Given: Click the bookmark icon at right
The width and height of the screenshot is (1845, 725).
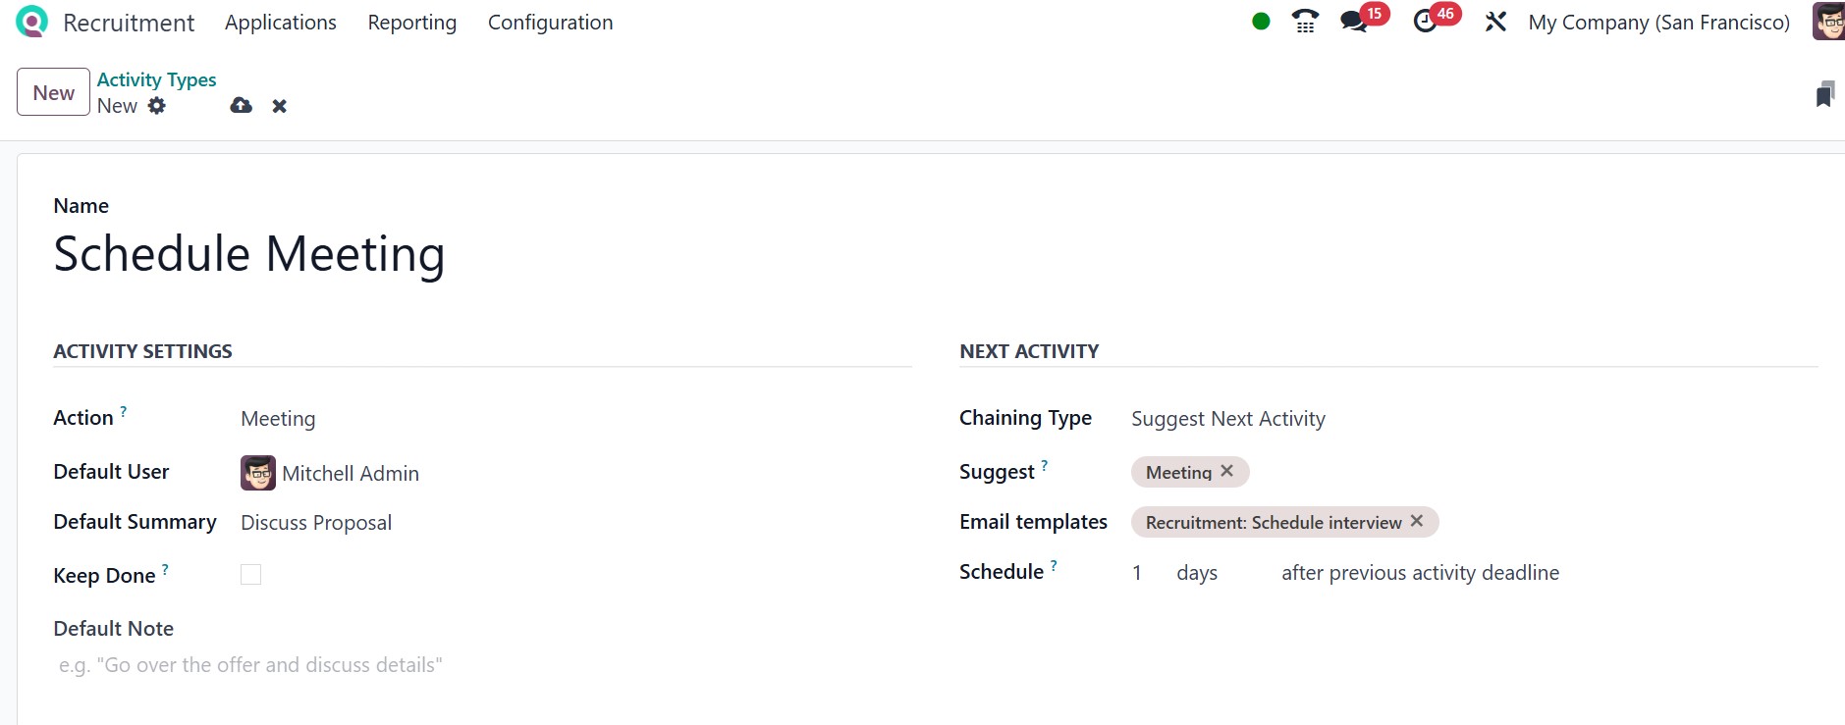Looking at the screenshot, I should [x=1824, y=94].
